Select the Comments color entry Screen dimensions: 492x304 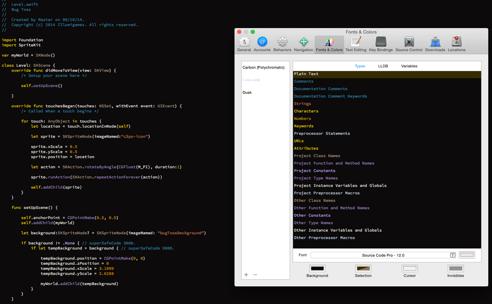304,81
